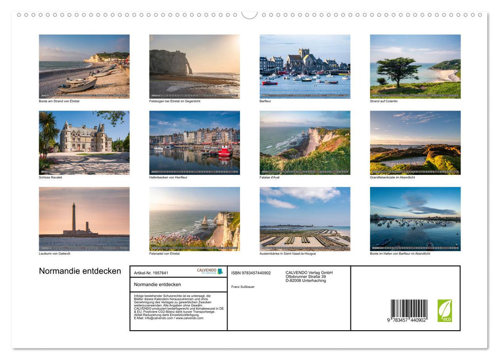Select the Falaise d'Aval cliff photo
The height and width of the screenshot is (360, 499).
pos(304,142)
